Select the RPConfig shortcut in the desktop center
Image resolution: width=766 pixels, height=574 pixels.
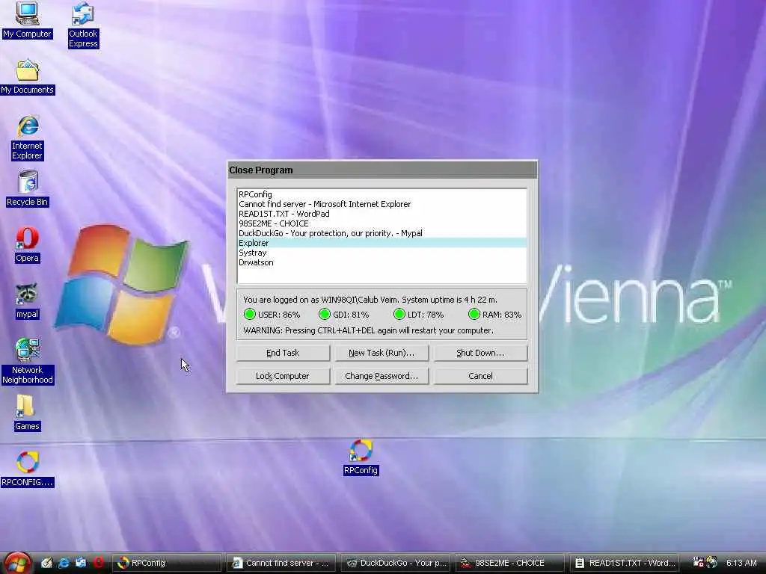pyautogui.click(x=361, y=457)
